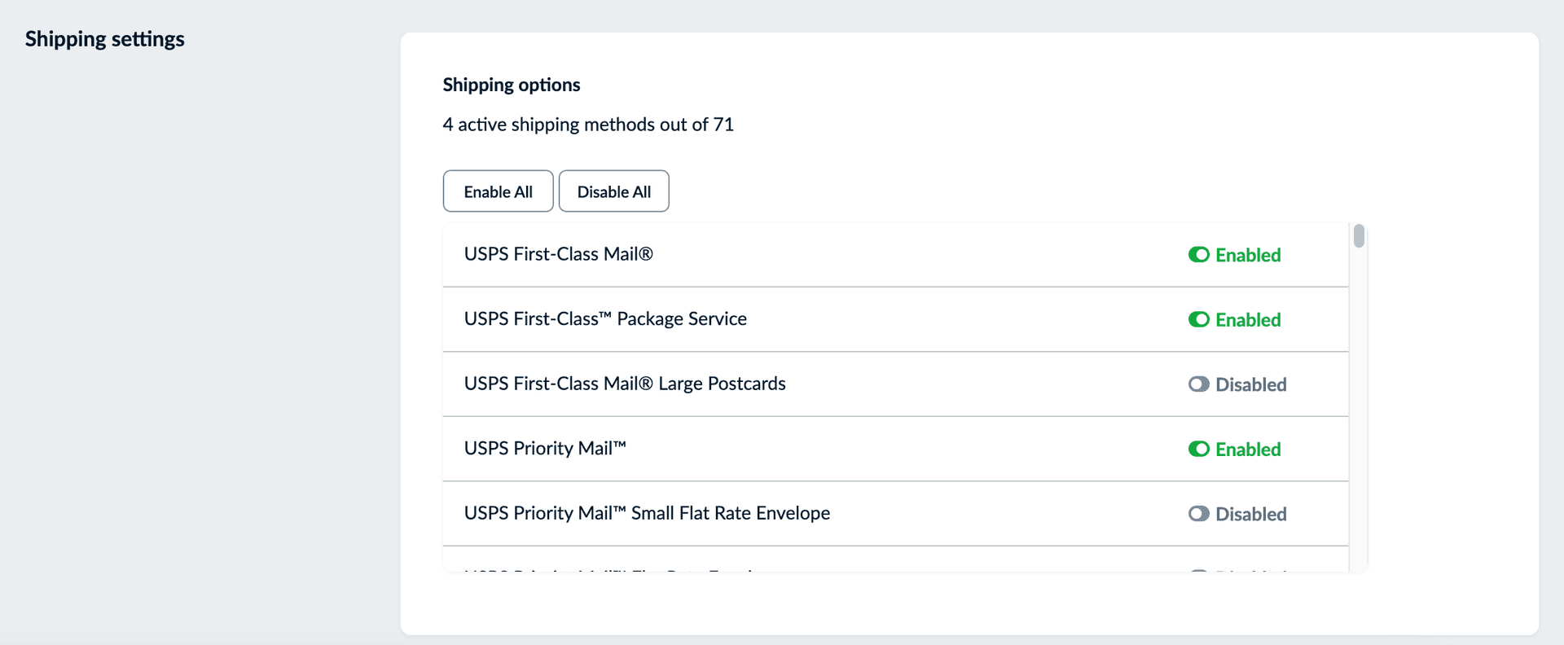Click the Enabled label for First-Class Mail®

1248,255
